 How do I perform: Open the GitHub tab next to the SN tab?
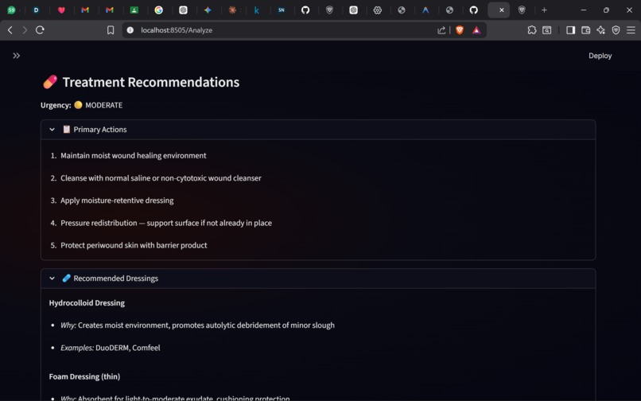tap(305, 10)
